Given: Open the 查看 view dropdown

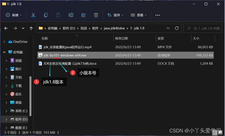Looking at the screenshot, I should [x=139, y=15].
